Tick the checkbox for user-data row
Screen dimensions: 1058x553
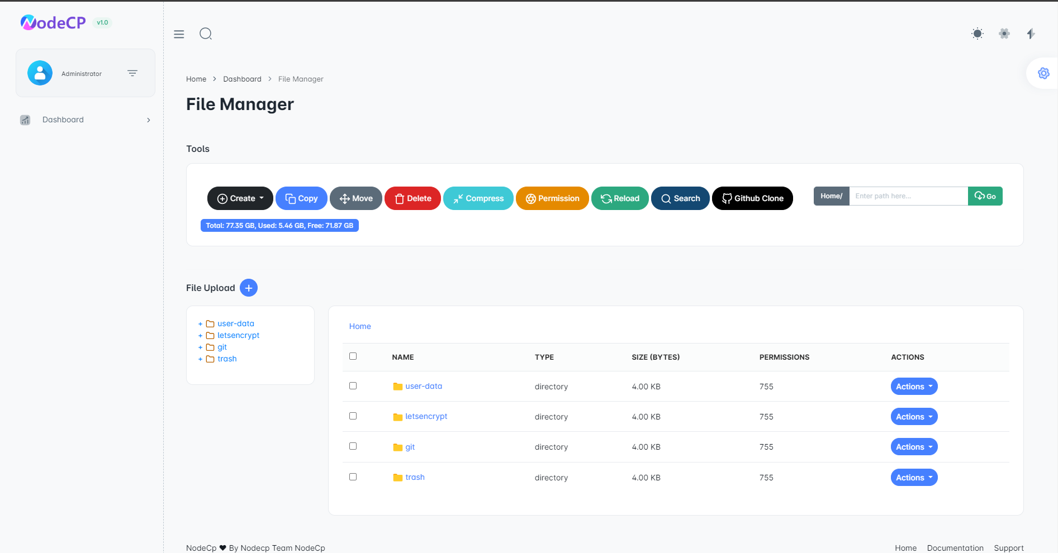pos(353,386)
